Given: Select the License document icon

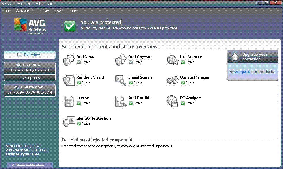Looking at the screenshot, I should [68, 101].
